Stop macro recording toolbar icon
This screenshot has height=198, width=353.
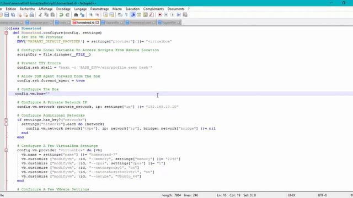(166, 15)
